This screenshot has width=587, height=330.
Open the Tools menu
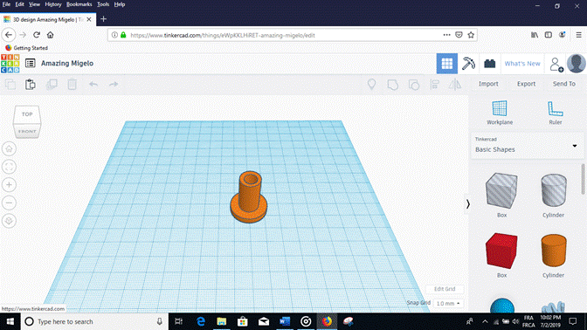click(x=103, y=4)
